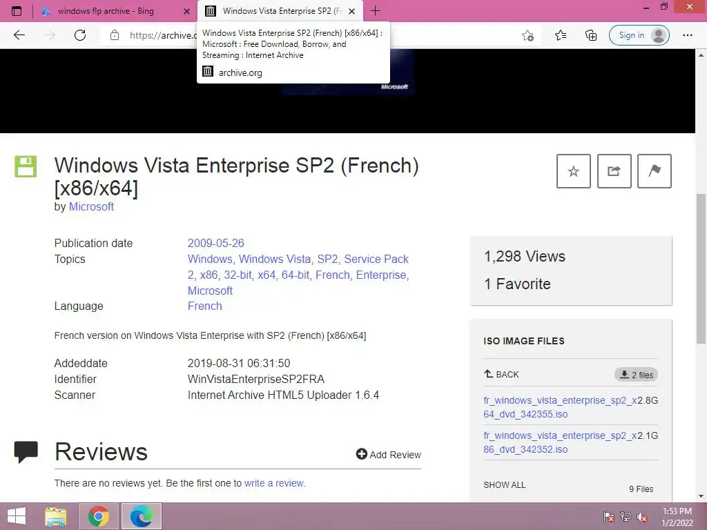The width and height of the screenshot is (707, 530).
Task: Click the 32-bit topic link
Action: point(238,275)
